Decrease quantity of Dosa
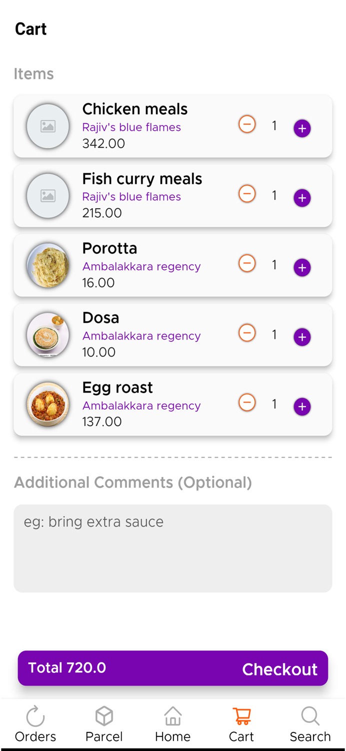Screen dimensions: 346x751 (x=247, y=332)
